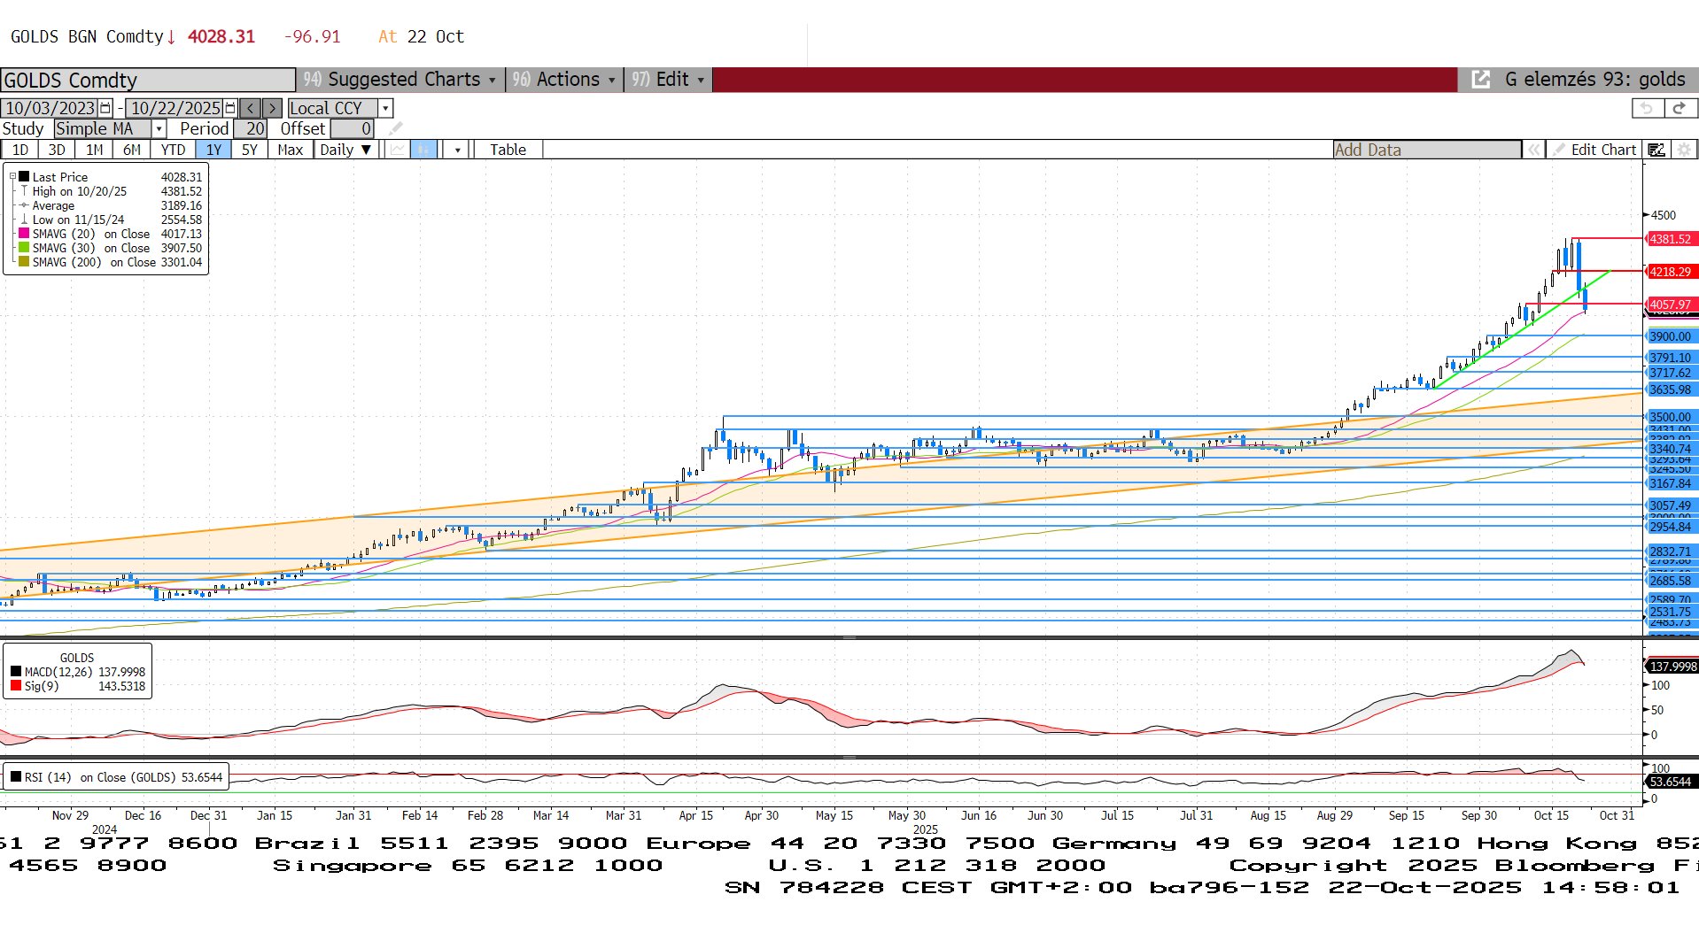Select the 1Y time range
The image size is (1699, 933).
tap(213, 150)
